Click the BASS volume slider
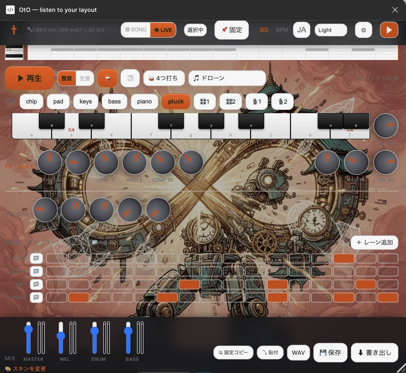406x373 pixels. pos(128,338)
